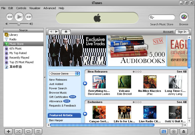Select third page dot in New Releases
This screenshot has height=135, width=195.
coord(138,72)
